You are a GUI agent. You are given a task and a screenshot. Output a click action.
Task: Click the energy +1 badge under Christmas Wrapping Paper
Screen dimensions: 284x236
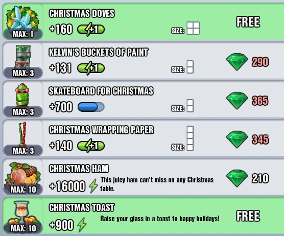pyautogui.click(x=91, y=146)
